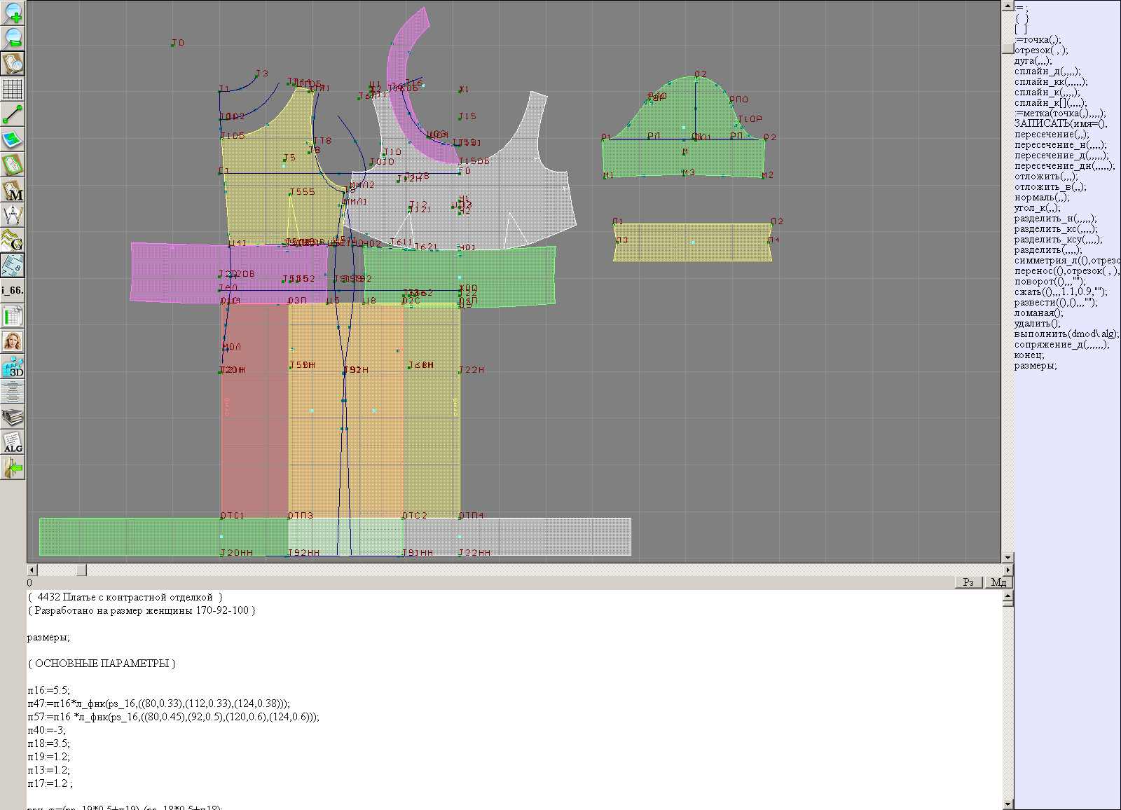Image resolution: width=1121 pixels, height=810 pixels.
Task: Select 'ЗАПИСАТЬ(имя=()' in the operator list
Action: pos(1060,124)
